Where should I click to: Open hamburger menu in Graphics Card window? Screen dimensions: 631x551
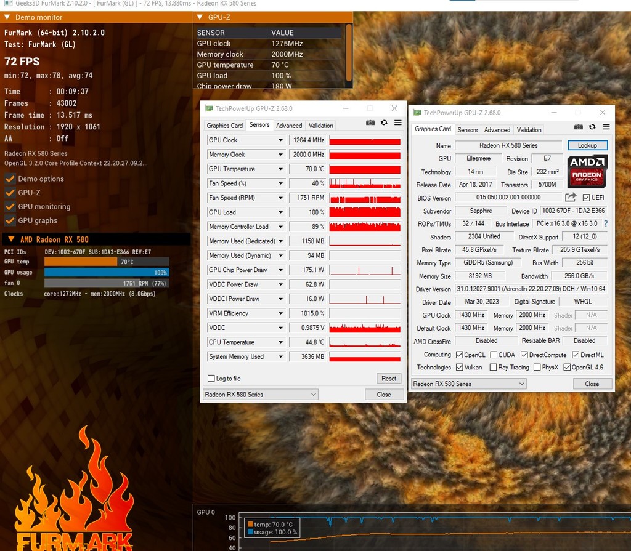[606, 127]
